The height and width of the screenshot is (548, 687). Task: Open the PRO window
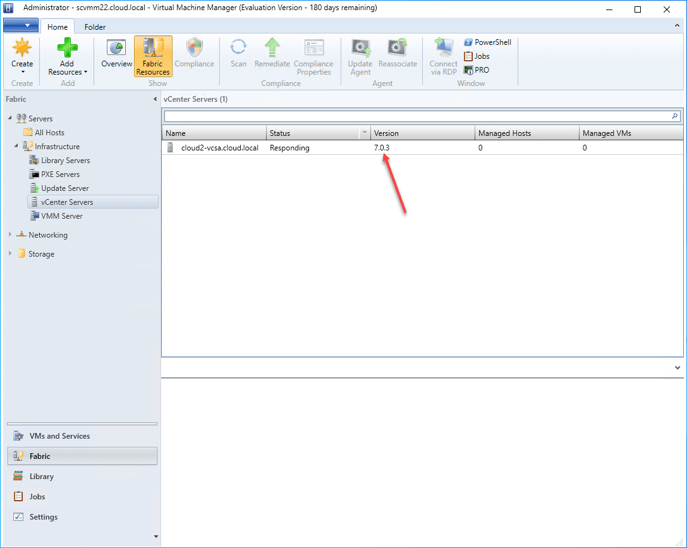coord(477,70)
